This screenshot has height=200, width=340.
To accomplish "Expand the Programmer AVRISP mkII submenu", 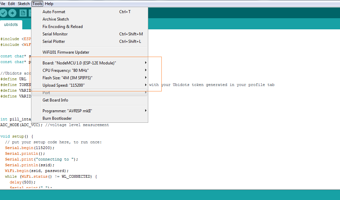I will pos(90,111).
